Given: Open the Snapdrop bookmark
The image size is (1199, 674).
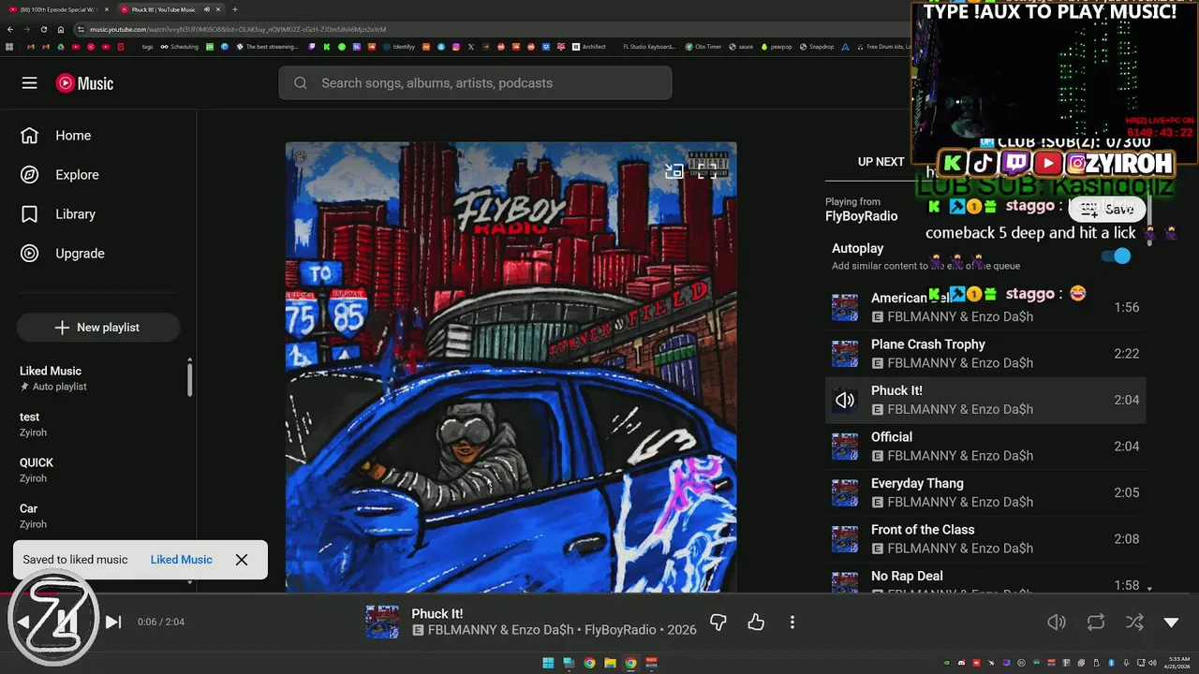Looking at the screenshot, I should coord(816,47).
